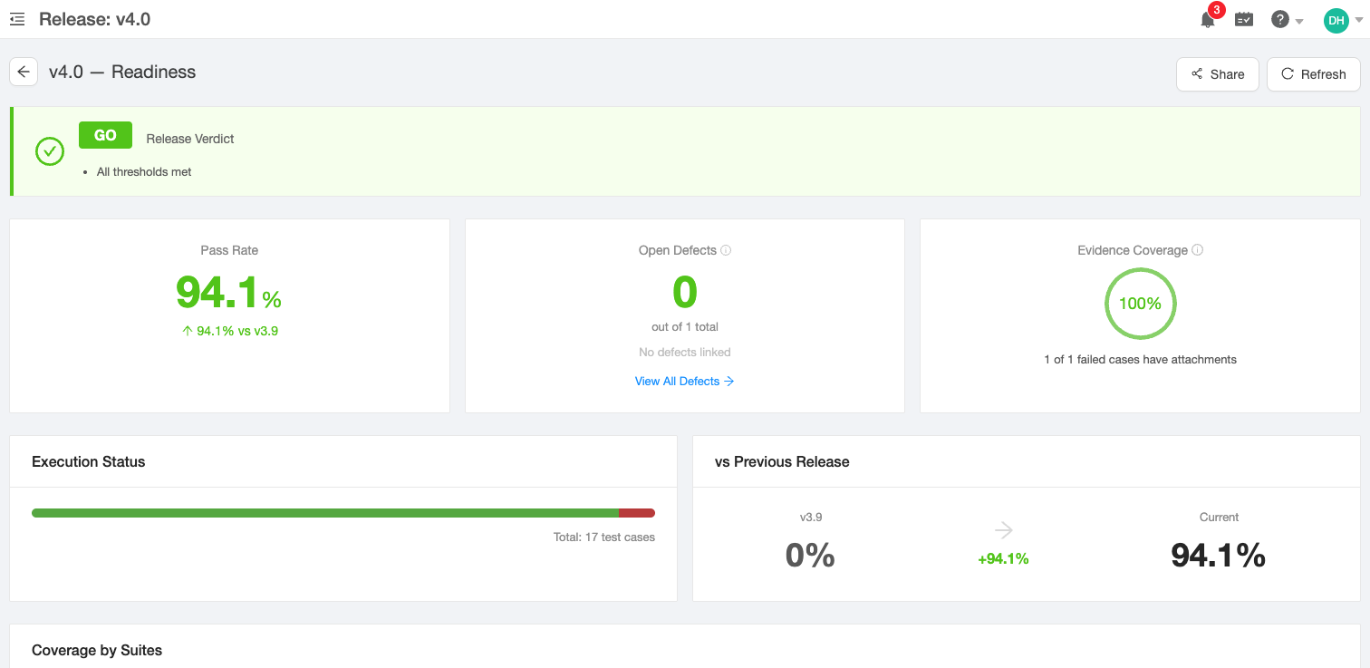This screenshot has height=668, width=1370.
Task: Click the green verdict checkmark icon
Action: click(50, 151)
